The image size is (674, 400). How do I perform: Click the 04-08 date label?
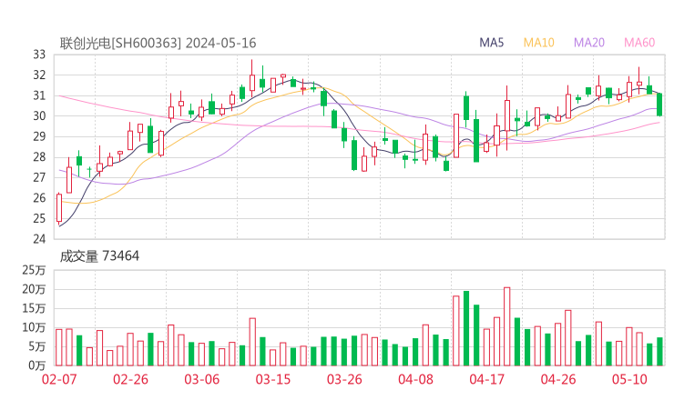pos(415,379)
